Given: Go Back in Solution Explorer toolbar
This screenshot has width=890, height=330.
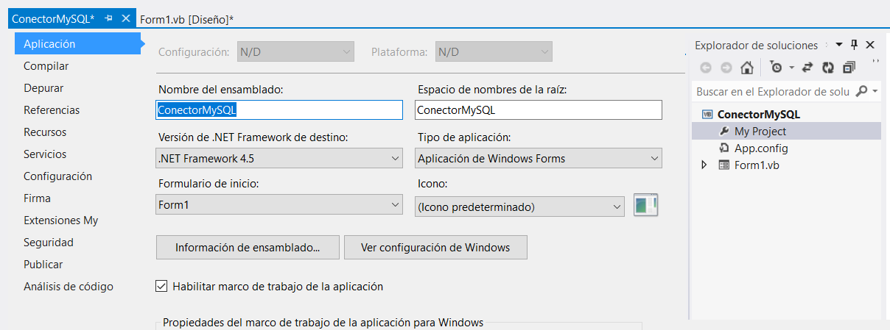Looking at the screenshot, I should 706,68.
